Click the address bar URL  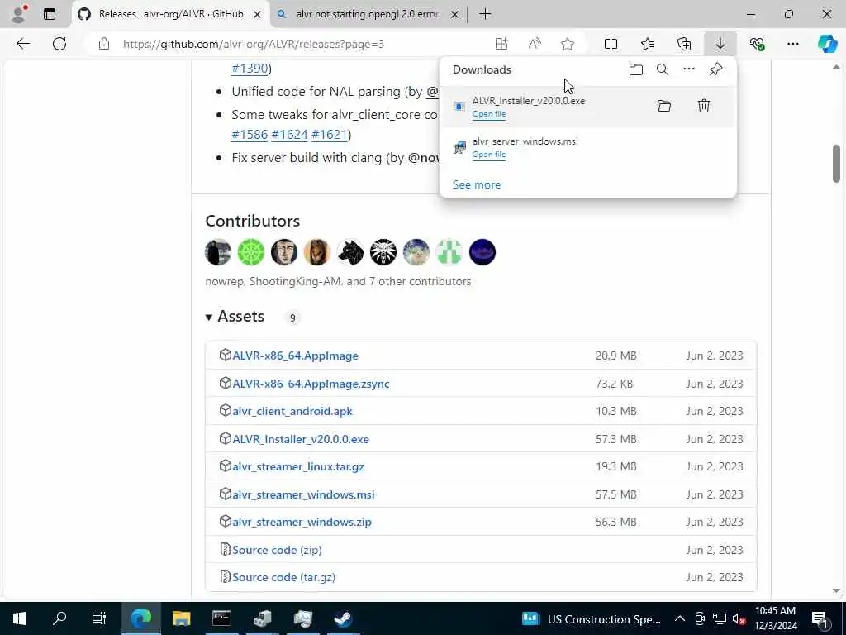click(254, 44)
